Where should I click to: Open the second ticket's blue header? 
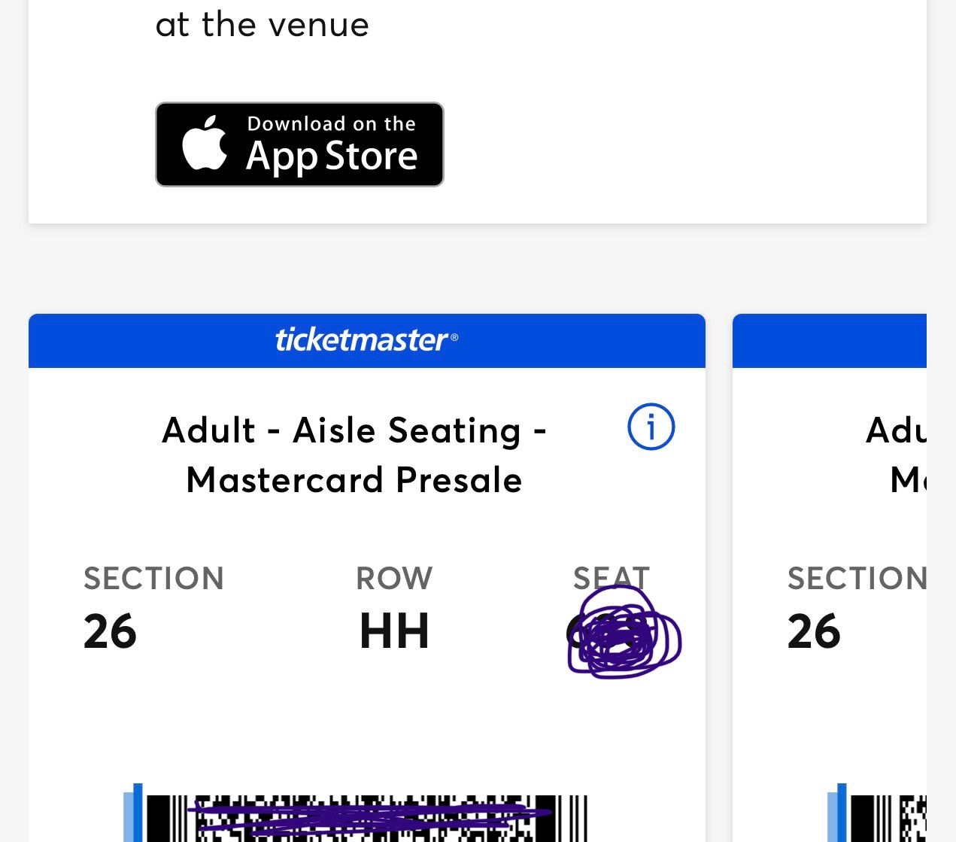click(829, 341)
